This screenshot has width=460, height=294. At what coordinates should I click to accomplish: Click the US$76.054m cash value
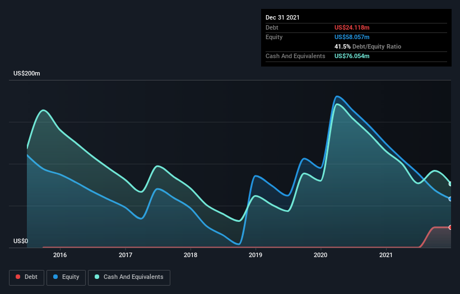[352, 56]
